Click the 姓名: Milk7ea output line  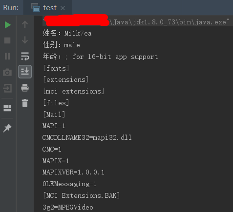[67, 33]
